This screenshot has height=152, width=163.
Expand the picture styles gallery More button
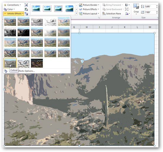(x=76, y=13)
